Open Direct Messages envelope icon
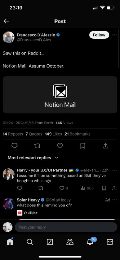 (110, 242)
